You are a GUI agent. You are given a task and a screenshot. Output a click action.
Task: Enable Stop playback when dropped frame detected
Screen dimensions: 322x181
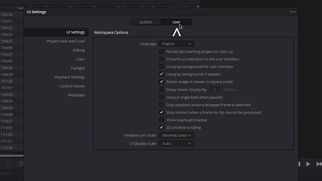tap(161, 105)
